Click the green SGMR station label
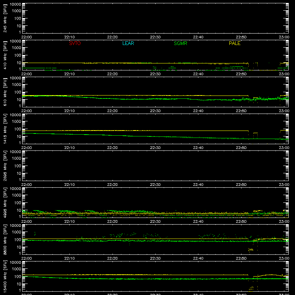295x295 pixels. pyautogui.click(x=180, y=43)
